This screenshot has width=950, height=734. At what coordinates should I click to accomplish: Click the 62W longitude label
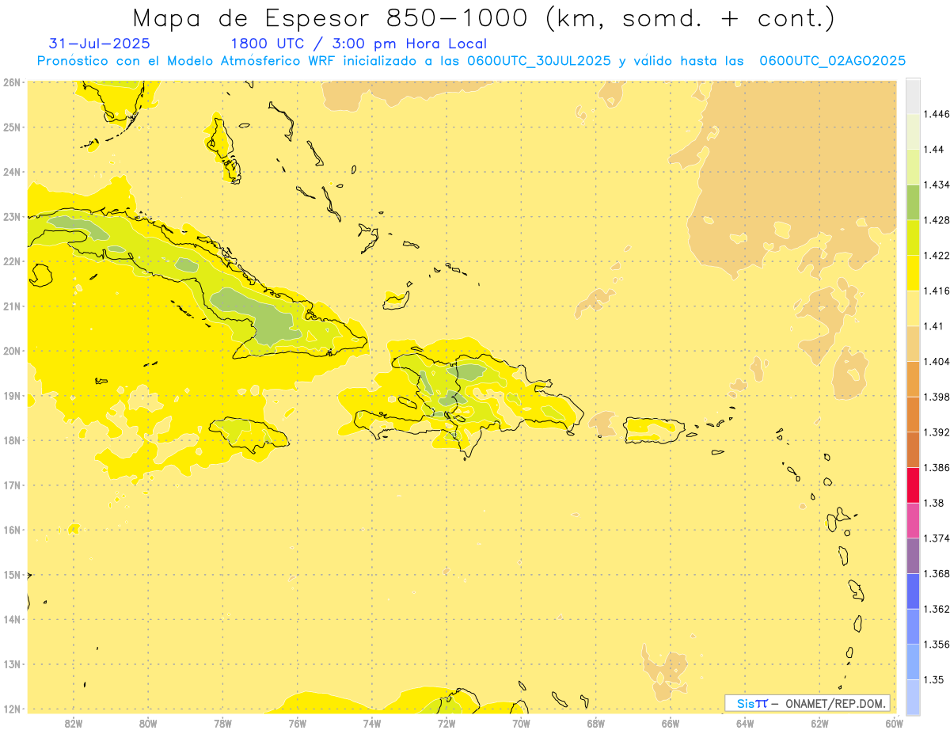[819, 723]
